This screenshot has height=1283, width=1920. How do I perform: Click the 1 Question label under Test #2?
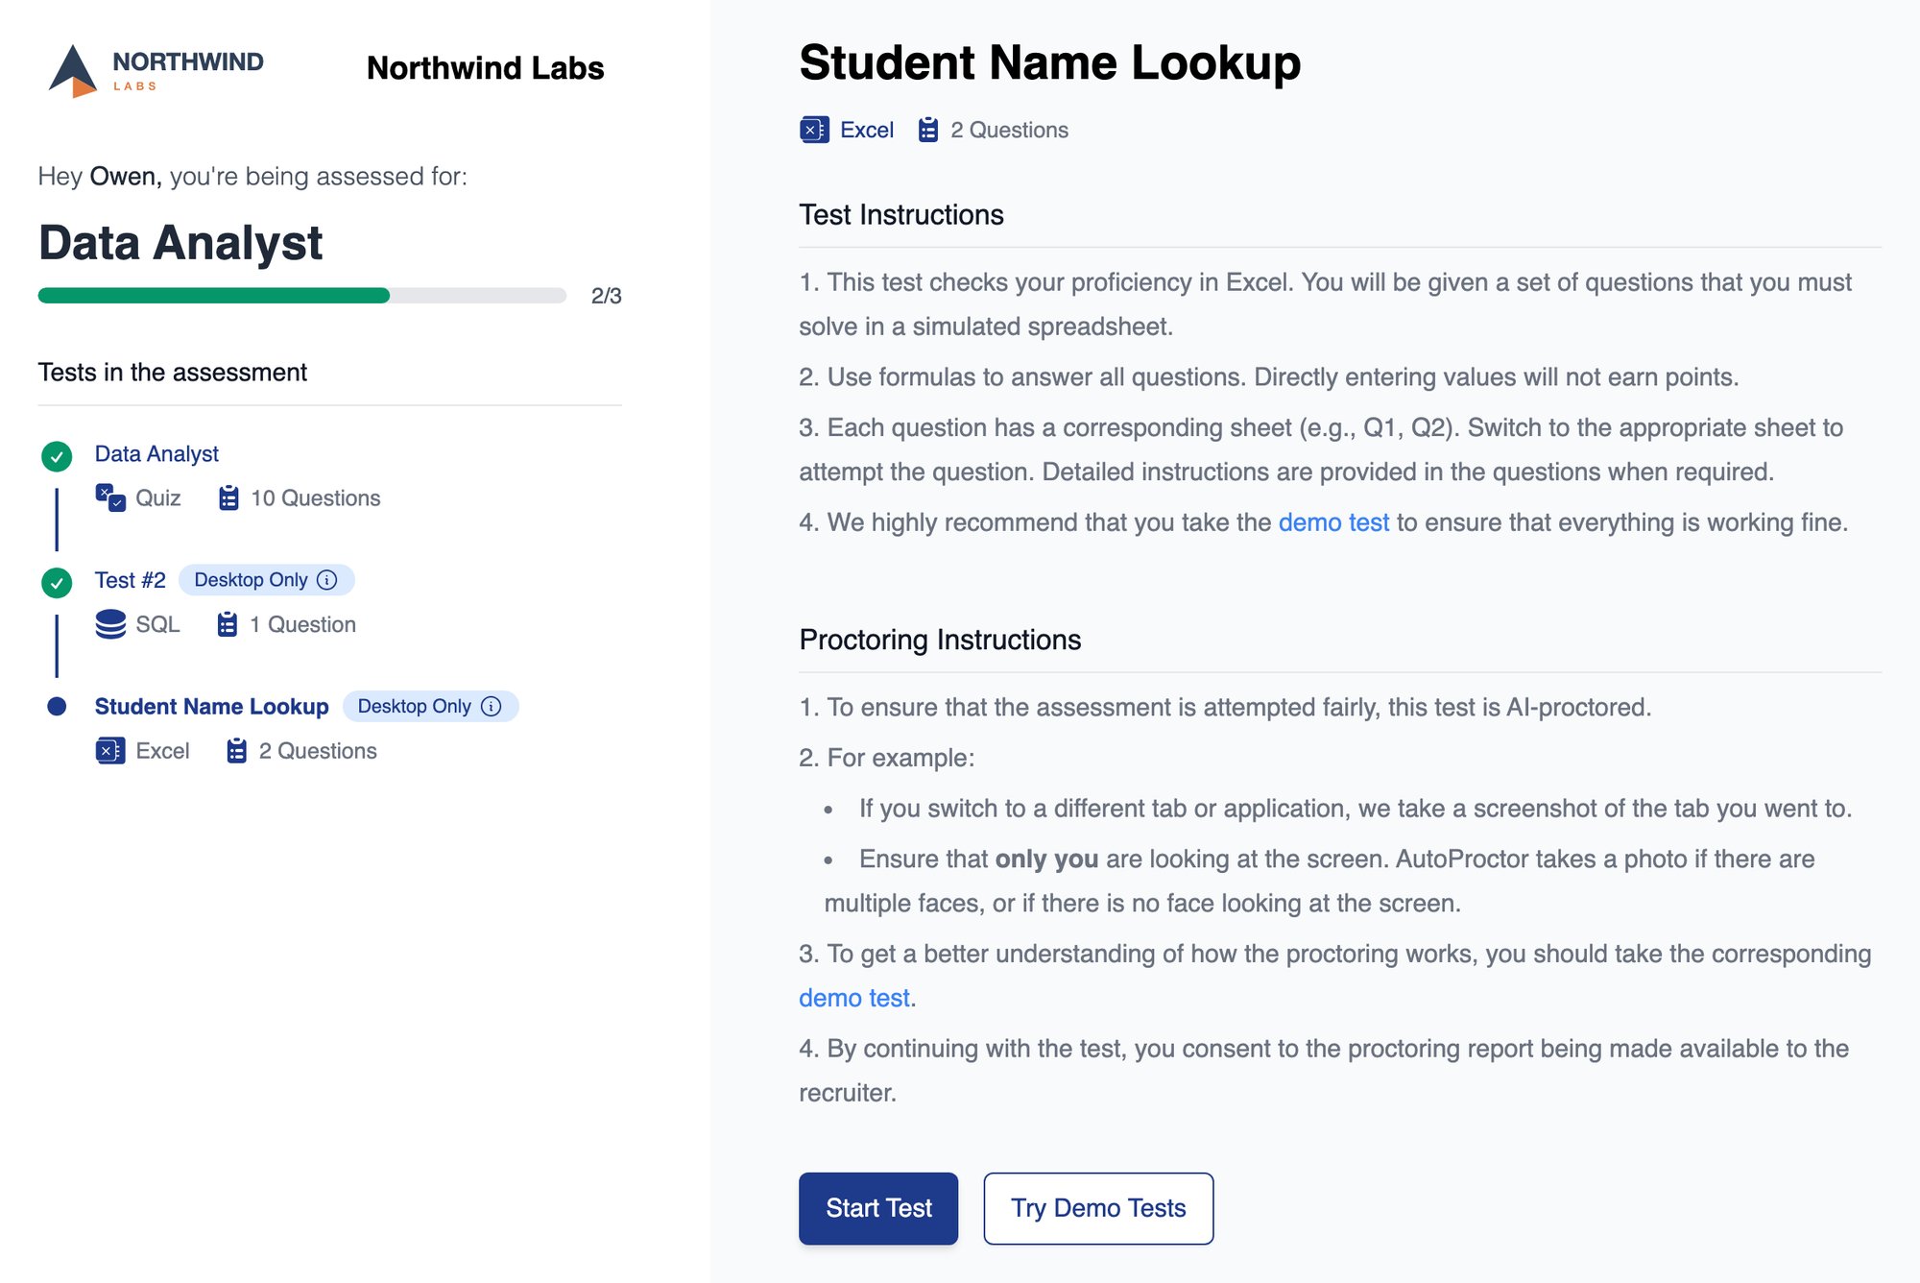(302, 624)
